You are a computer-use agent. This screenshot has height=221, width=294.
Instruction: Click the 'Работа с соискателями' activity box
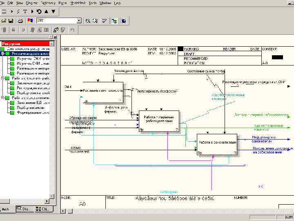[x=217, y=144]
